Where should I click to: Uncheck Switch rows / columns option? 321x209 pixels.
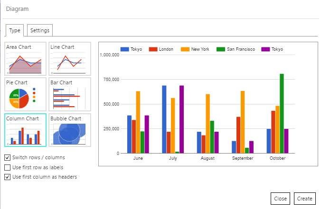tap(7, 157)
